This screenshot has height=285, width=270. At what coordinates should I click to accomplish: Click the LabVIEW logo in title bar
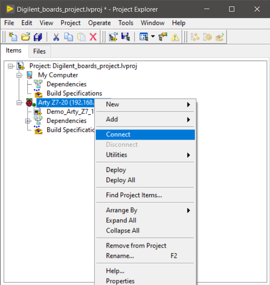point(10,9)
